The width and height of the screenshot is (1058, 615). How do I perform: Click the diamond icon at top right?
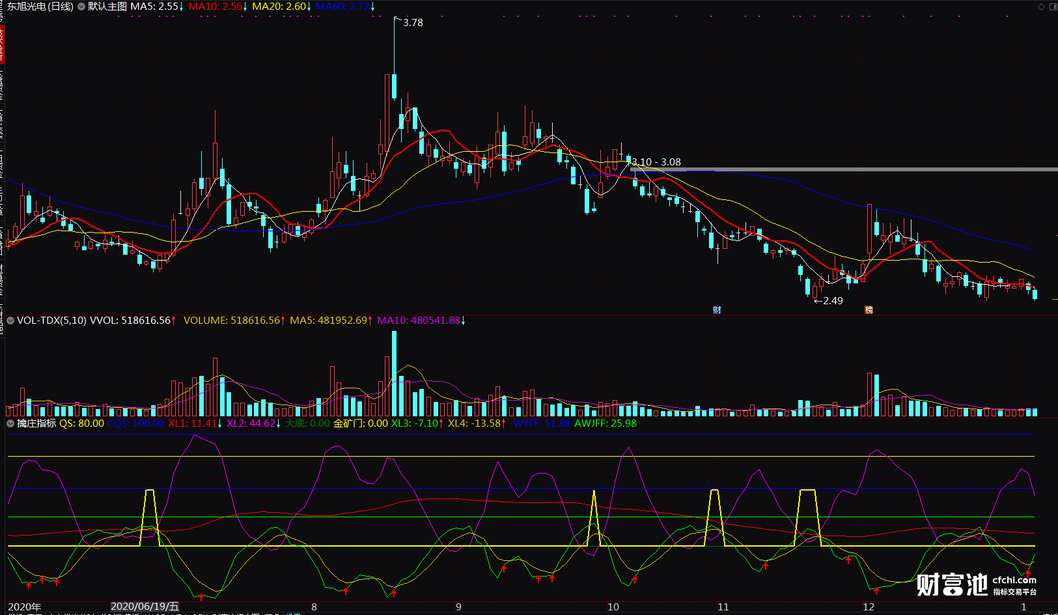click(x=1041, y=7)
